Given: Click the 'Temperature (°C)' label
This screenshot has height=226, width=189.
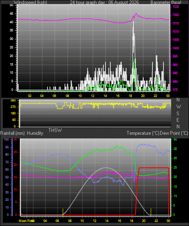Looking at the screenshot, I should point(143,133).
